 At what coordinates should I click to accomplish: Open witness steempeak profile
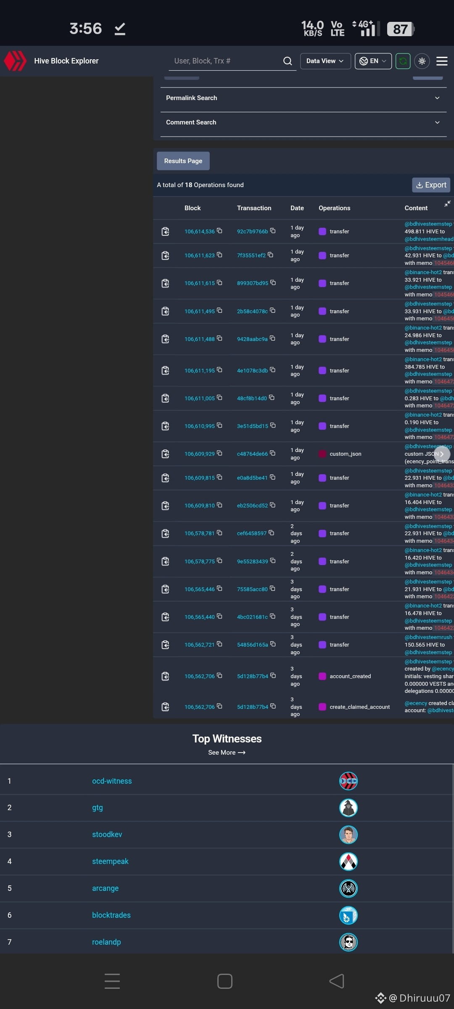tap(110, 861)
